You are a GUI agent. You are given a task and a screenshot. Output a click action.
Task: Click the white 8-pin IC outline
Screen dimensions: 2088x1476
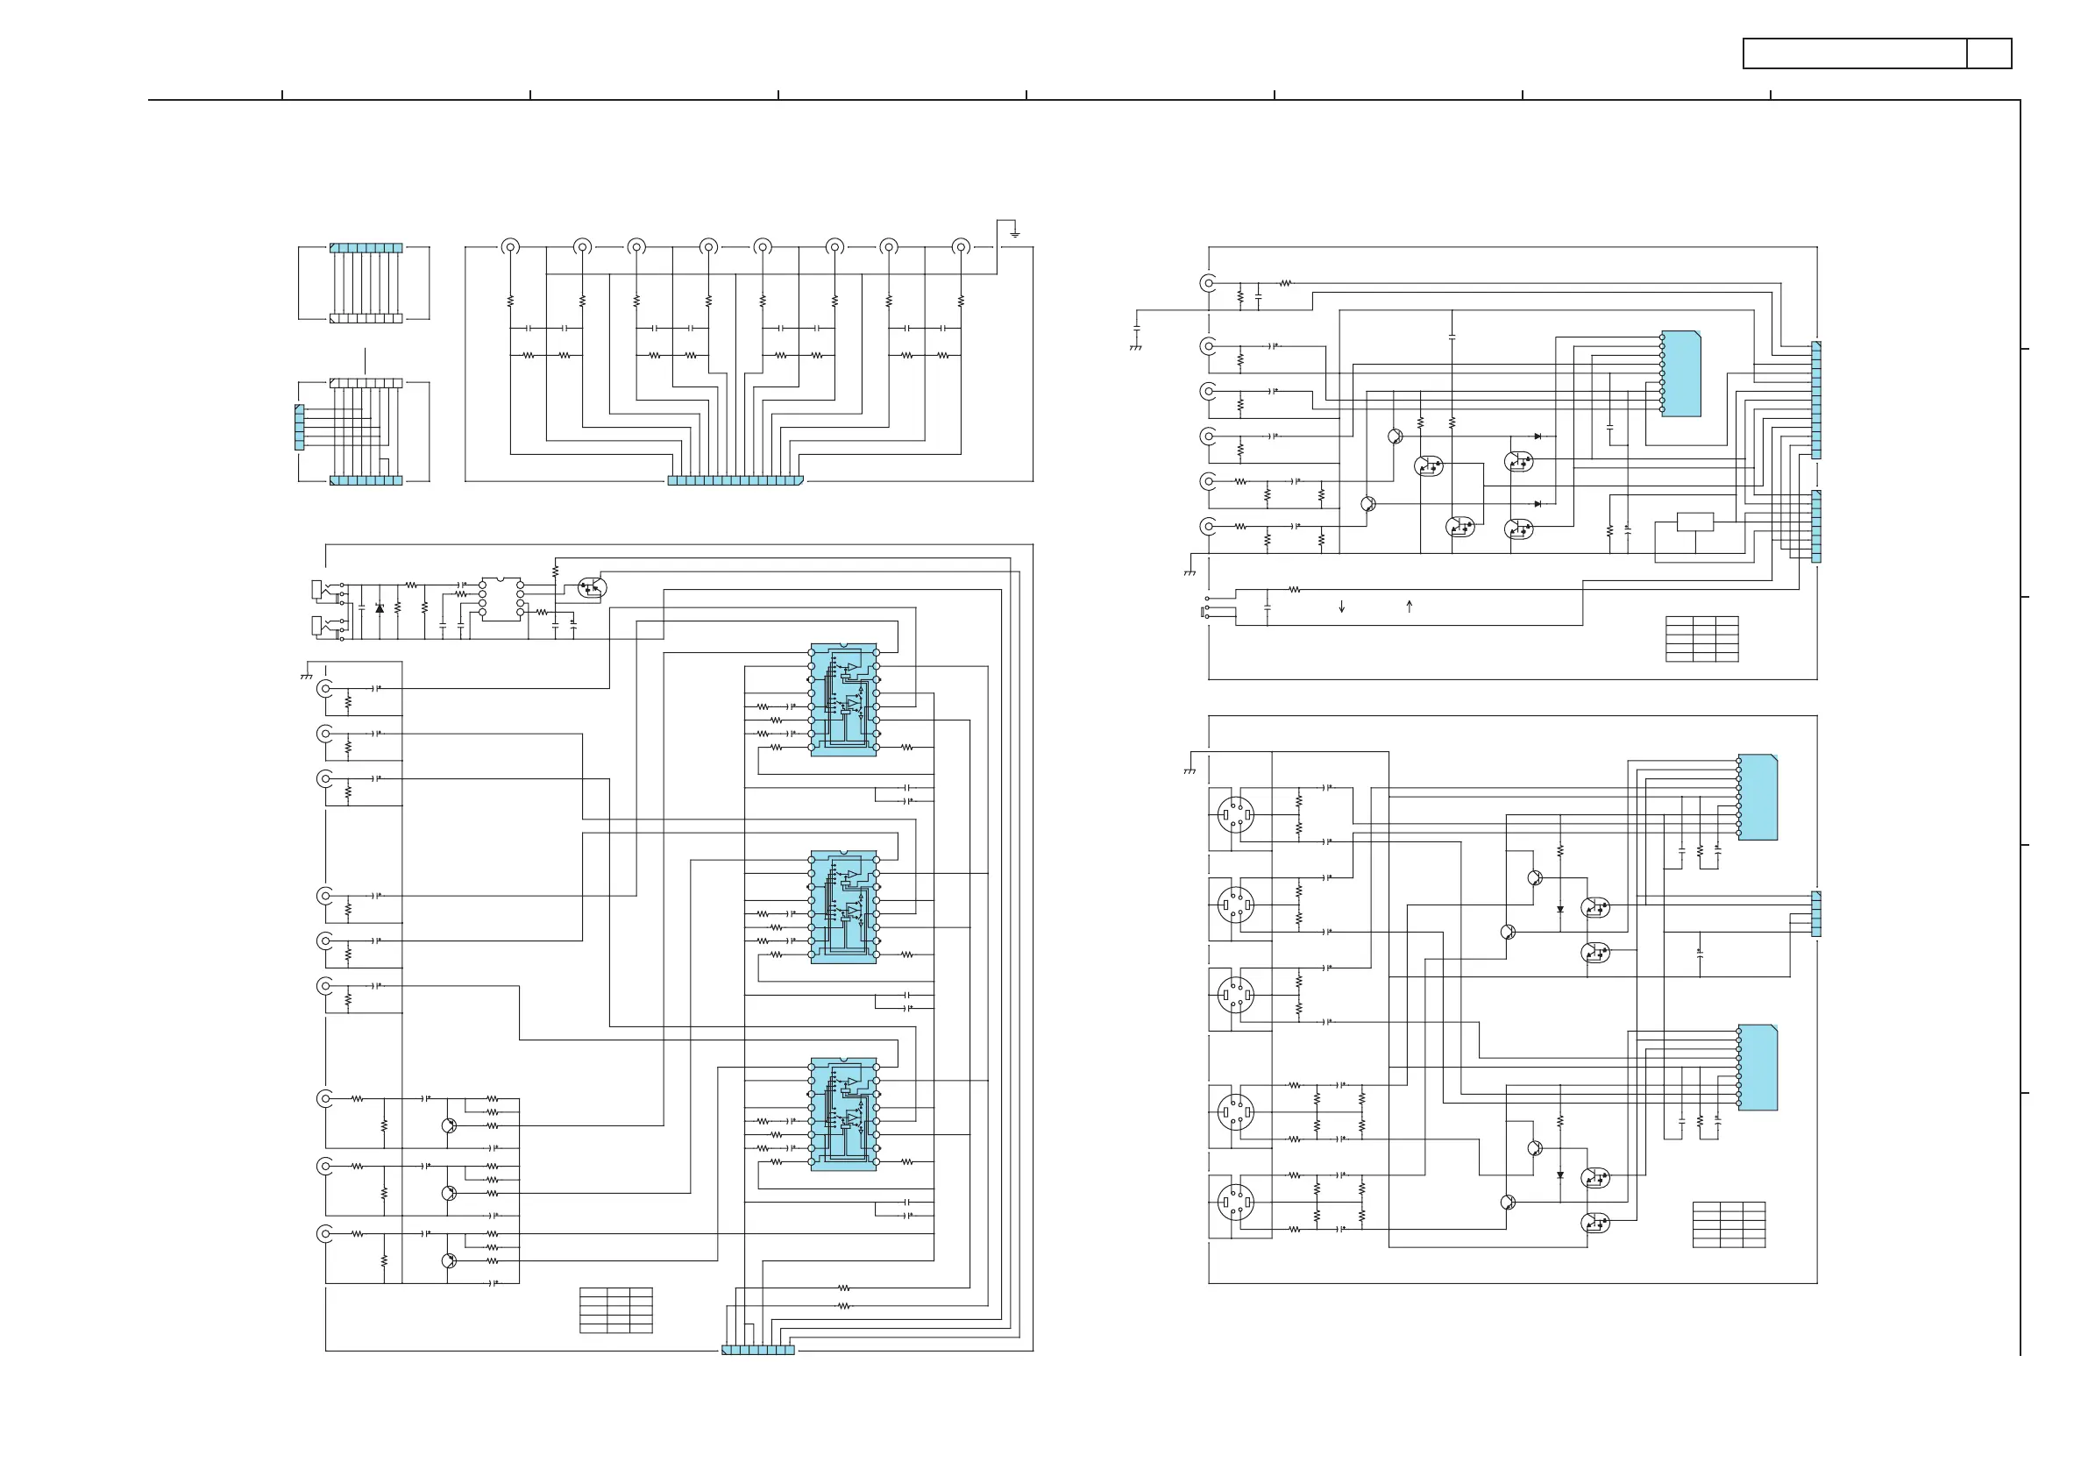pos(501,599)
